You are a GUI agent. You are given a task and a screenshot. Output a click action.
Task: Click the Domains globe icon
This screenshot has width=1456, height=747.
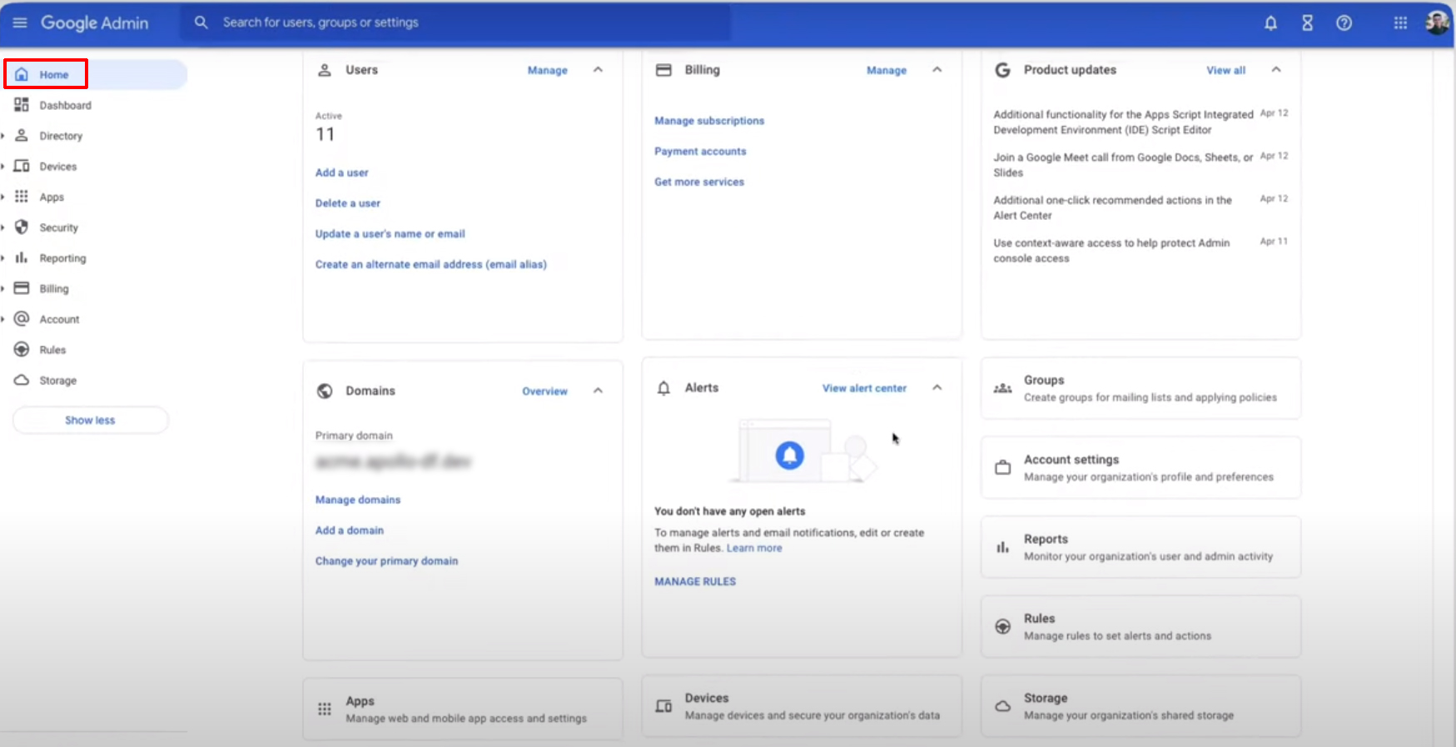click(325, 391)
